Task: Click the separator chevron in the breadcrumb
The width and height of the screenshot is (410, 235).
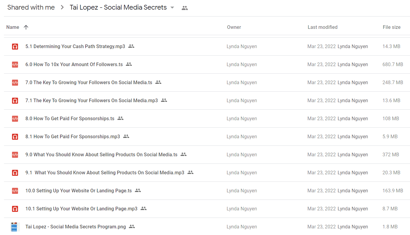Action: tap(62, 8)
